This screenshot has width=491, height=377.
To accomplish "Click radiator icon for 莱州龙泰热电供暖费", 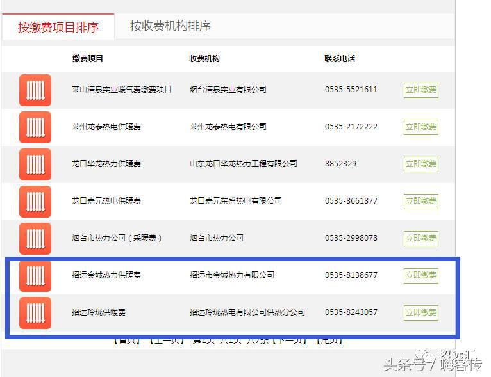I will tap(35, 127).
